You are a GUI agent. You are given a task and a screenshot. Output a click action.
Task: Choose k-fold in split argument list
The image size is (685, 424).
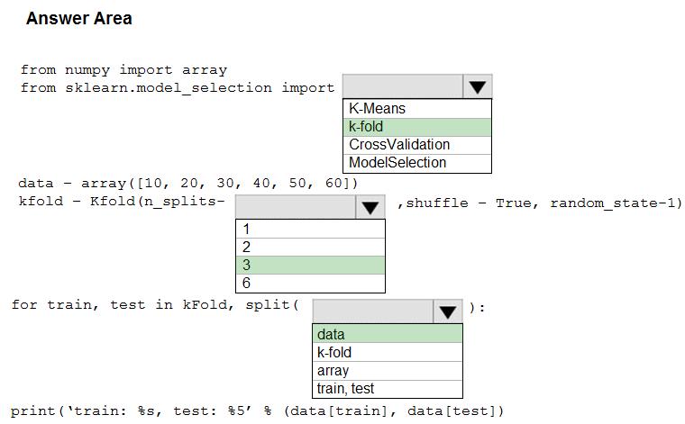tap(388, 353)
